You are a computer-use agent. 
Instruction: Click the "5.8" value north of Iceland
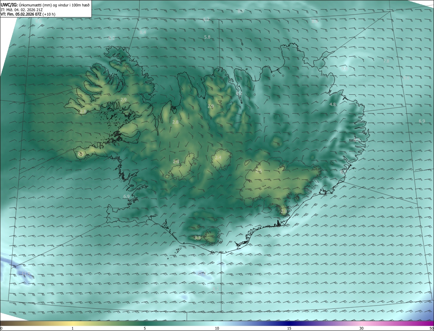pyautogui.click(x=207, y=37)
